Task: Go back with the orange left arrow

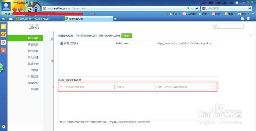Action: coord(15,10)
